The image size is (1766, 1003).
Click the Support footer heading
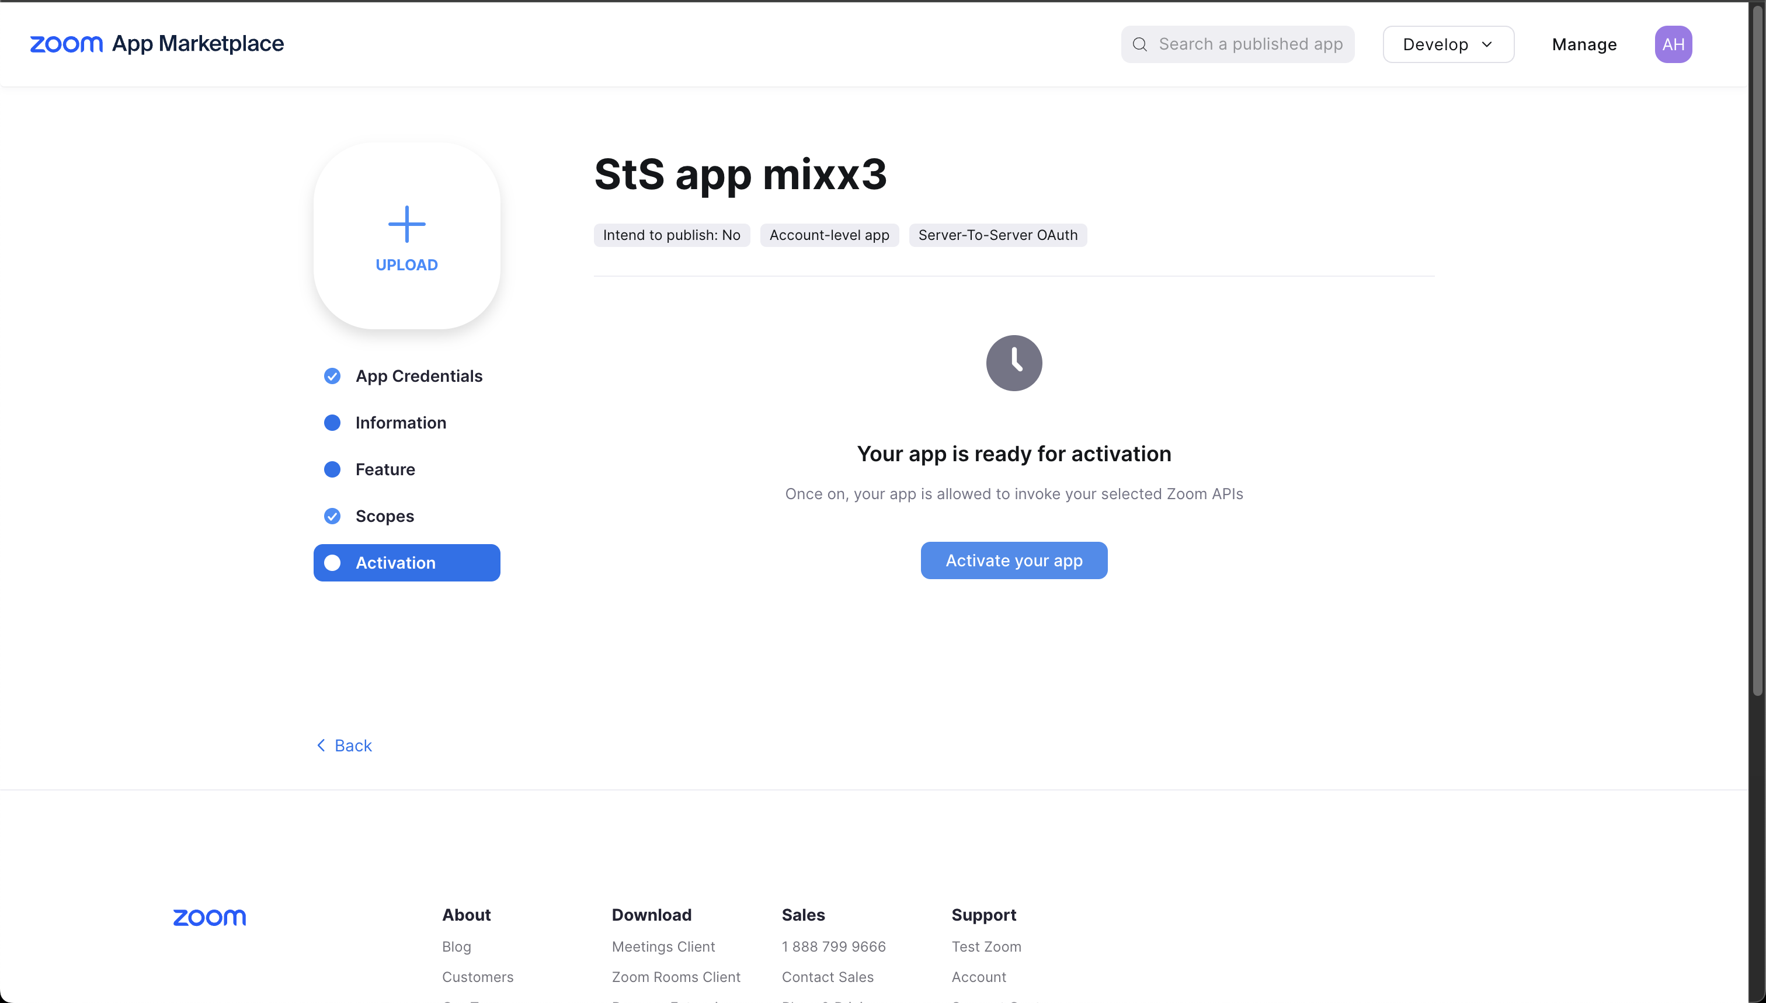pos(984,915)
